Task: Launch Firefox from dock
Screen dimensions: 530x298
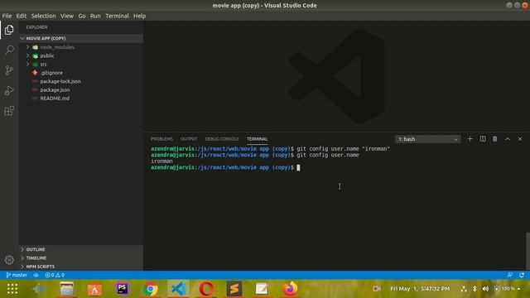Action: pyautogui.click(x=290, y=289)
